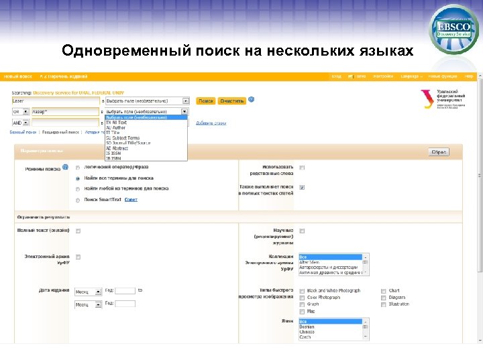Open Настройки in the top bar
Image resolution: width=483 pixels, height=362 pixels.
(383, 76)
